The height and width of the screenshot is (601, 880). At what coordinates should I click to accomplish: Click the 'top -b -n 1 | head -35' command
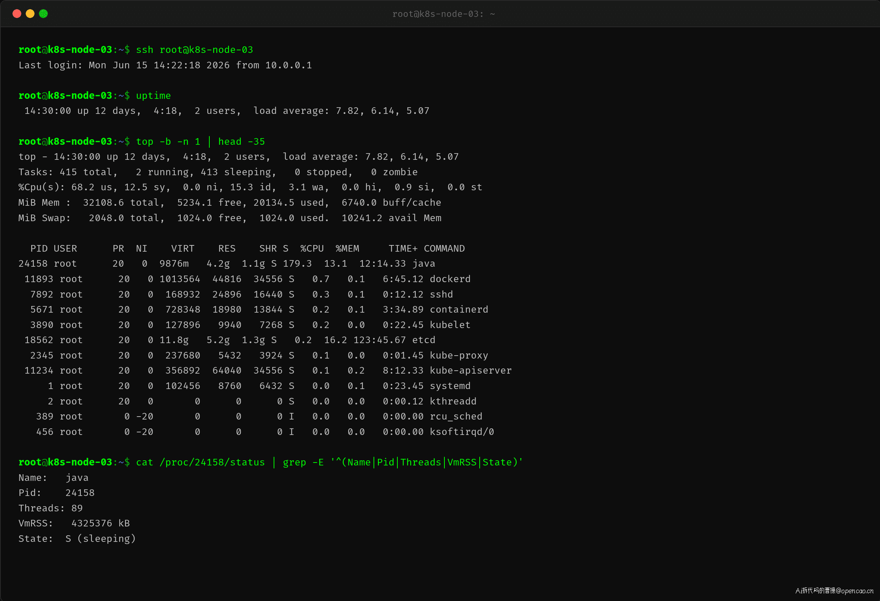(200, 141)
